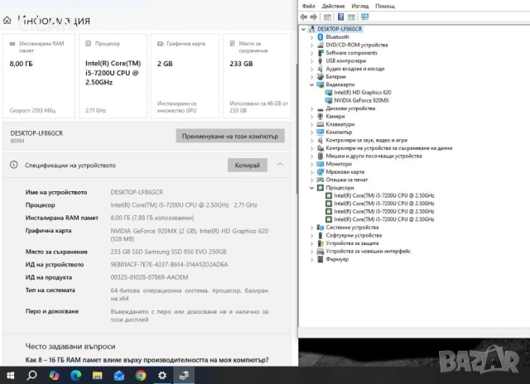Launch Microsoft Edge from taskbar
Viewport: 530px width, 384px height.
coord(75,375)
